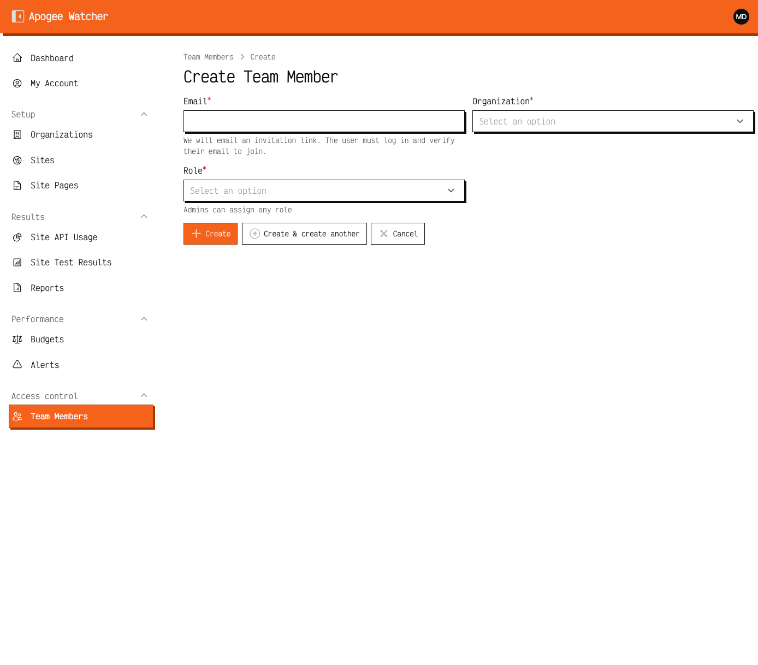Image resolution: width=758 pixels, height=665 pixels.
Task: Open the Site Test Results page
Action: pos(81,262)
